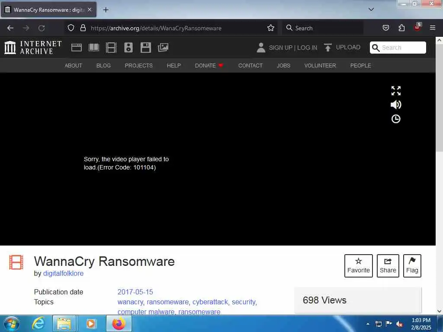This screenshot has width=443, height=332.
Task: Bookmark this page with the star icon
Action: tap(271, 28)
